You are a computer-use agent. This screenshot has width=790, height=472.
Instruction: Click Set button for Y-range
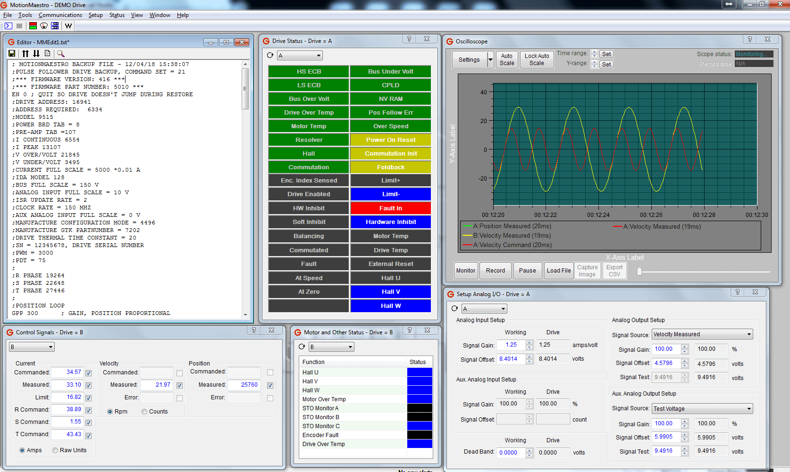606,65
